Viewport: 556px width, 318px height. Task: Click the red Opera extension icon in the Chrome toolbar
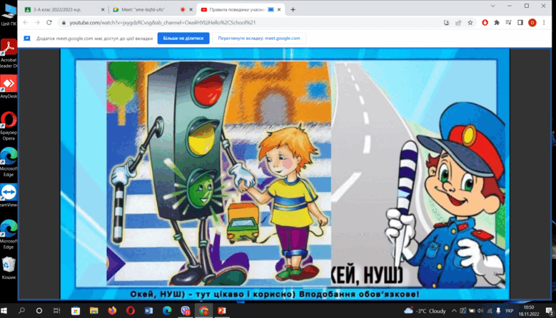[x=485, y=23]
